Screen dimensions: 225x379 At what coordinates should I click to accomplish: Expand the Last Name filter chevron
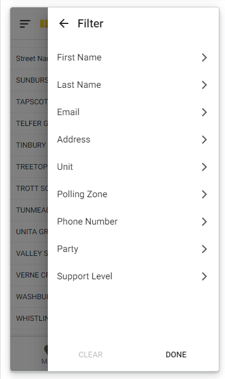click(x=204, y=85)
